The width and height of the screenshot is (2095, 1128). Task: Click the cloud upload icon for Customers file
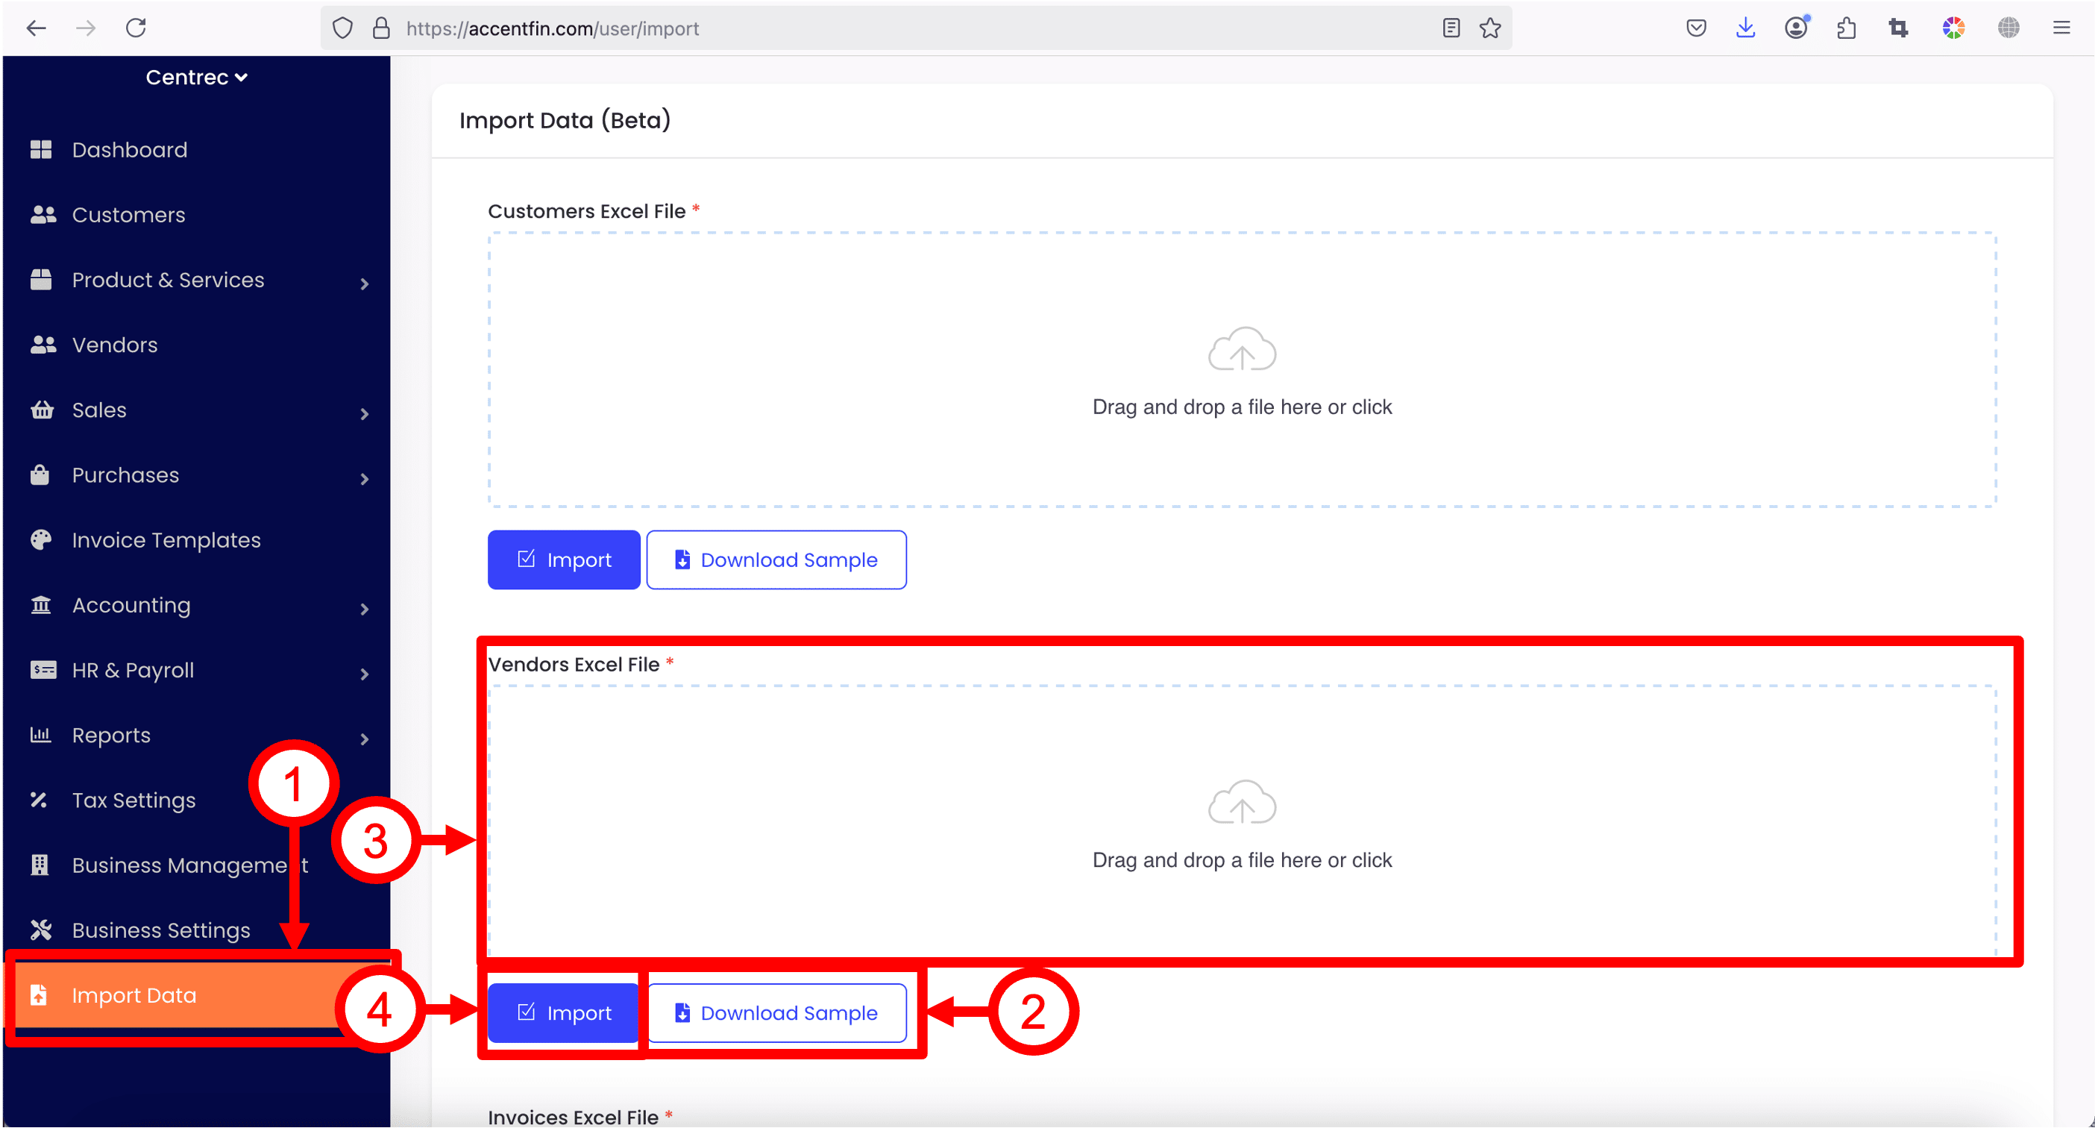[1242, 350]
